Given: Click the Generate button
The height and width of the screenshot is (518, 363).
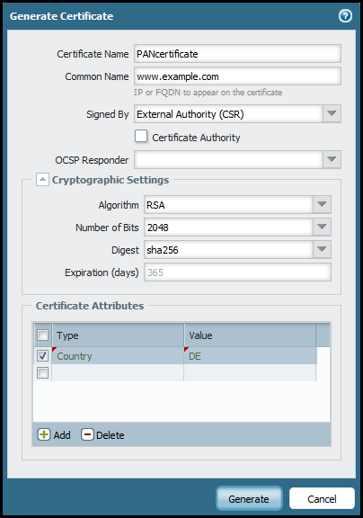Looking at the screenshot, I should coord(249,498).
